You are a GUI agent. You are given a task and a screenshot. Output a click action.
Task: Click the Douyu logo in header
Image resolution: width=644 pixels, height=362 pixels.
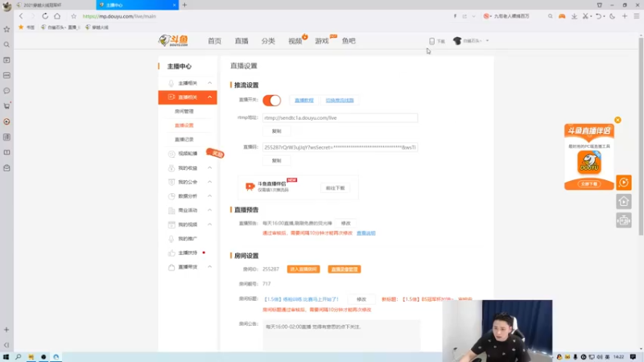pos(173,40)
